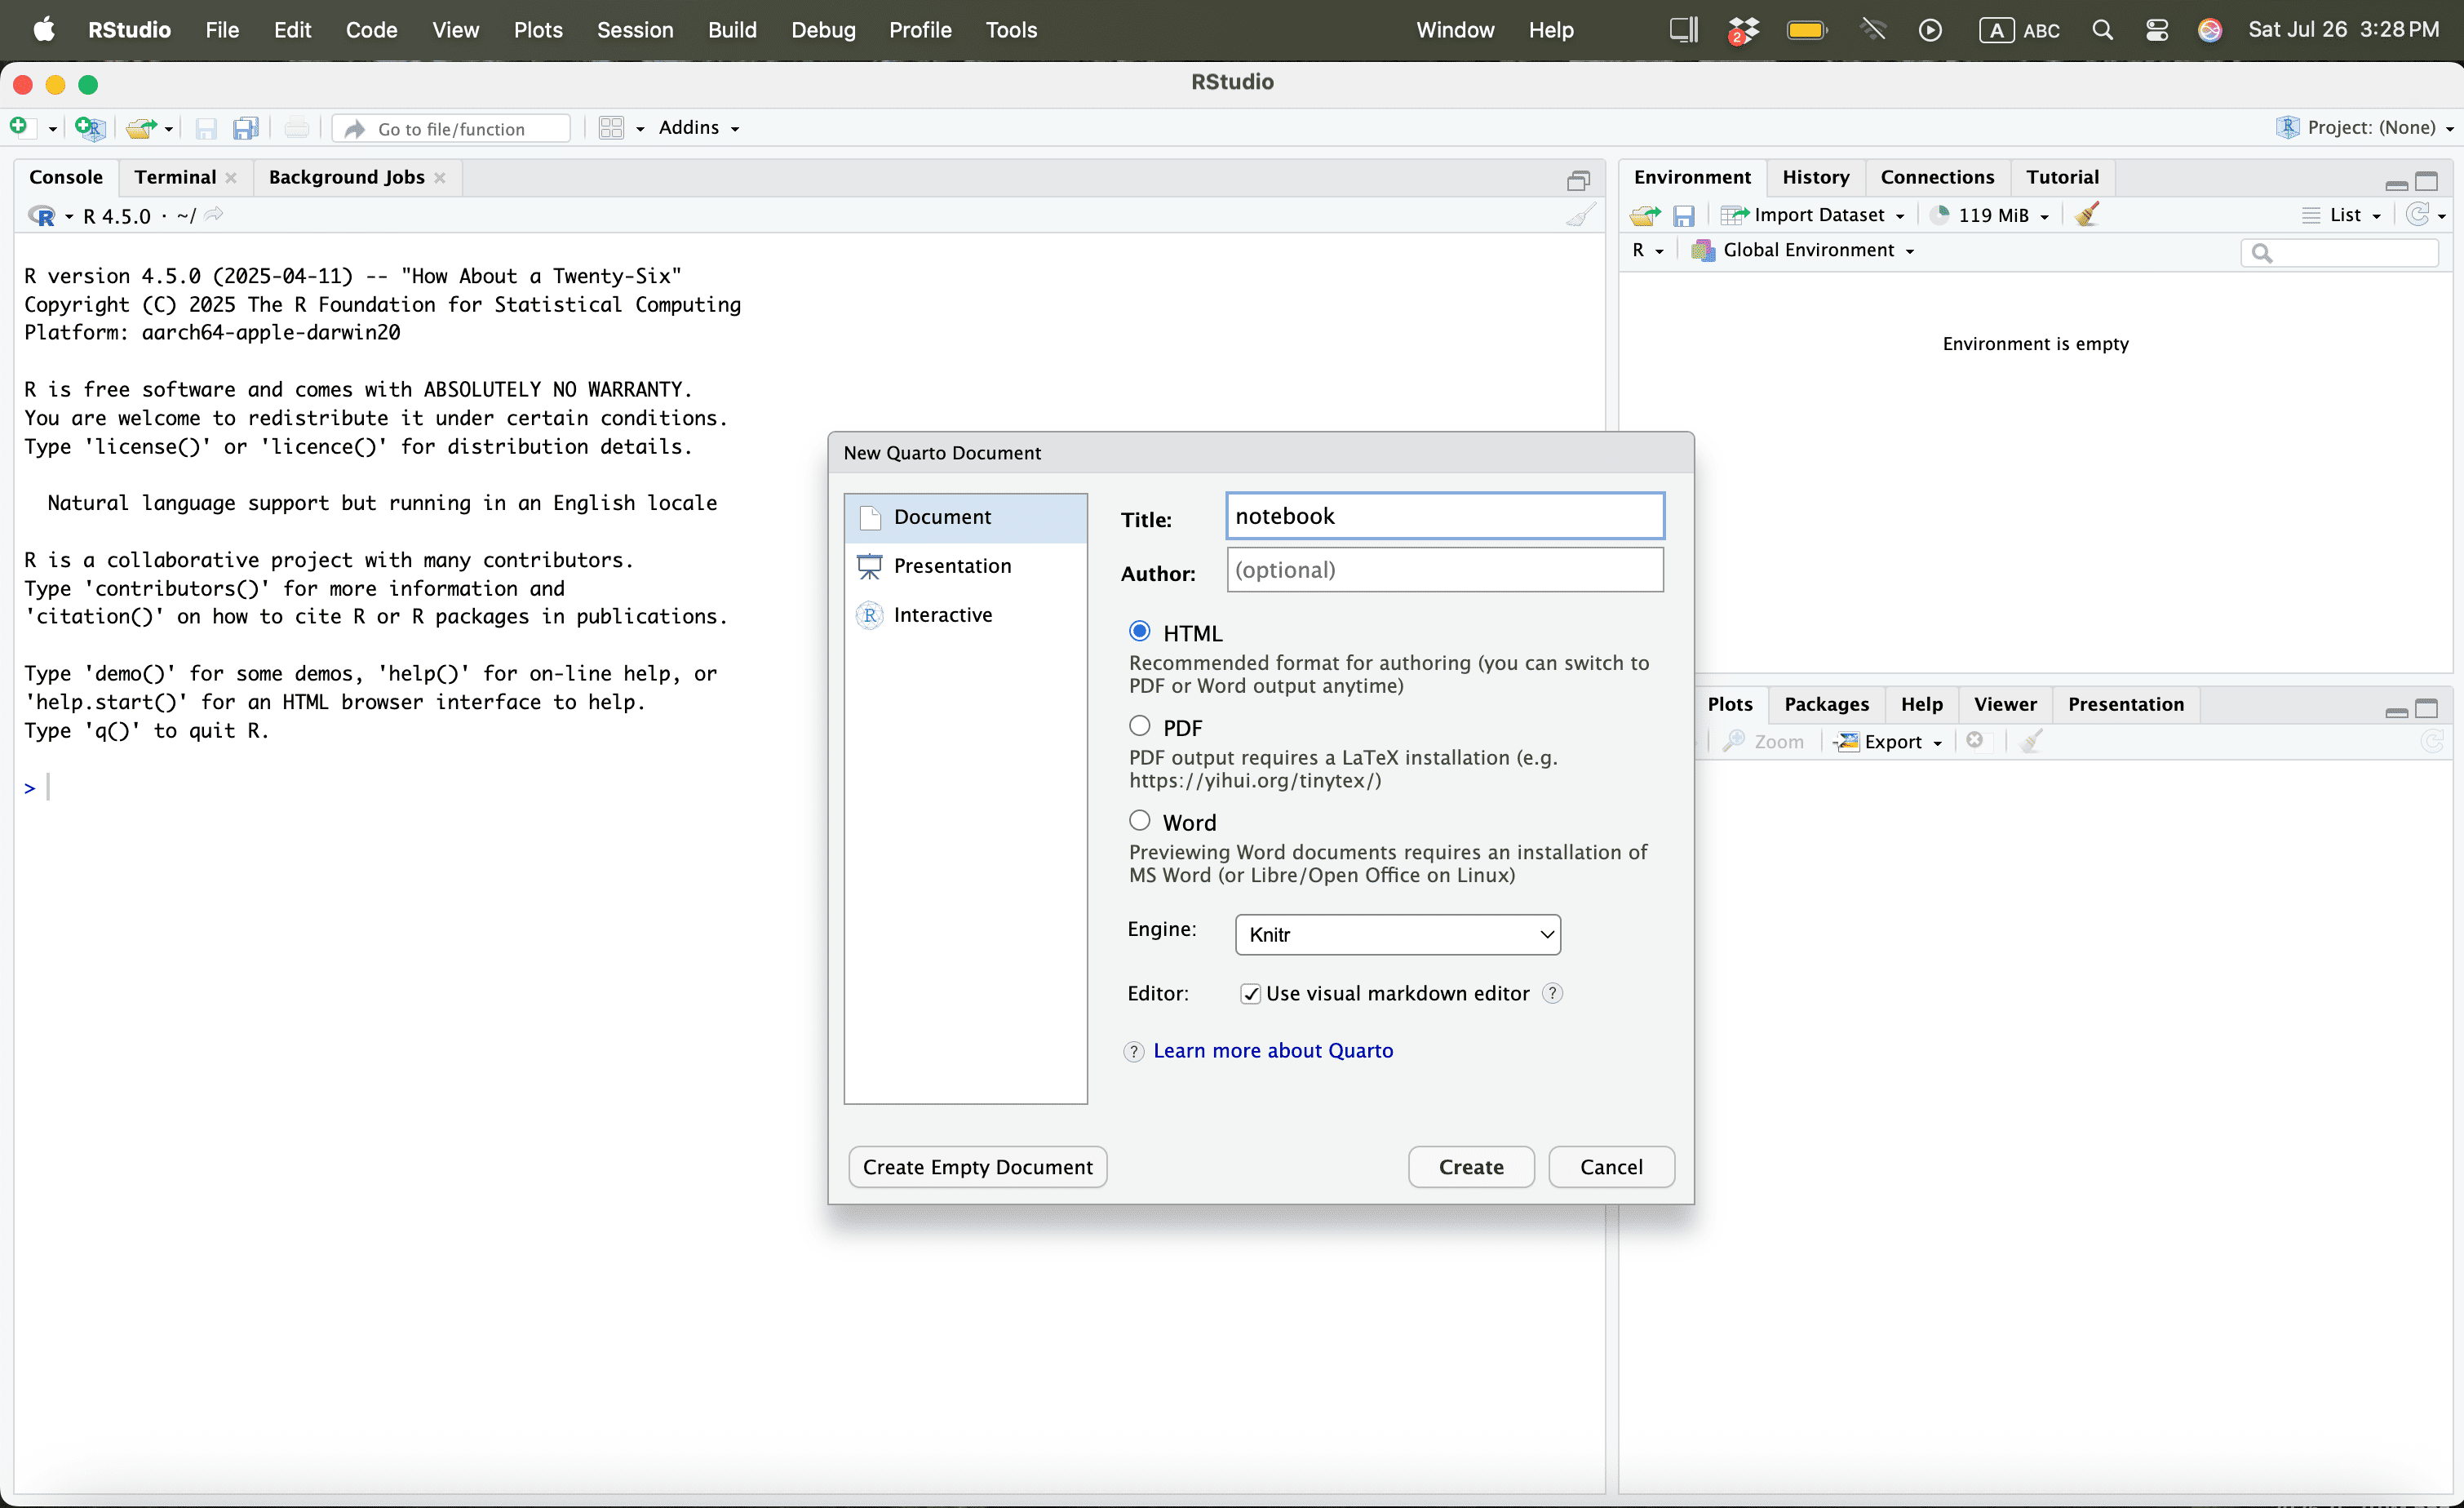The image size is (2464, 1508).
Task: Open the Addins dropdown menu
Action: (699, 128)
